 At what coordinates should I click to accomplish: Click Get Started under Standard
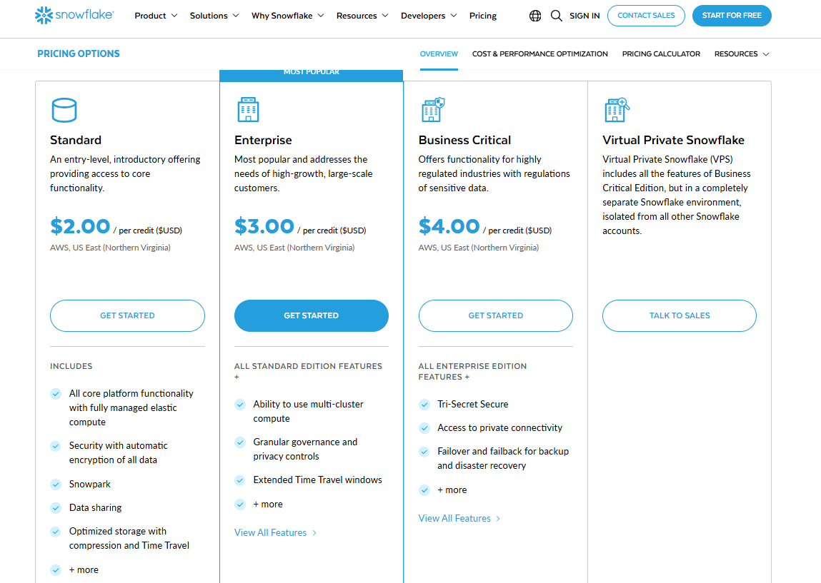(127, 316)
